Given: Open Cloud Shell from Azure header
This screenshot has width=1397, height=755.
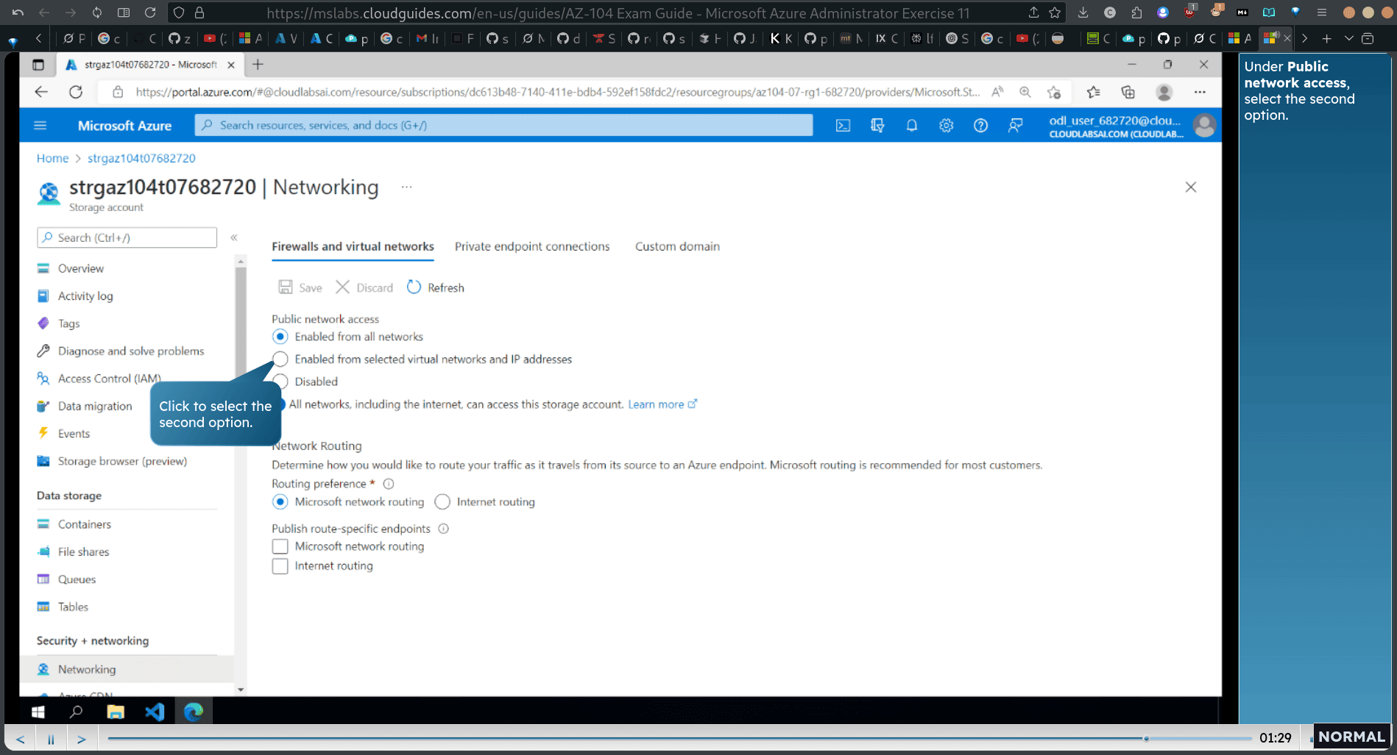Looking at the screenshot, I should (843, 126).
